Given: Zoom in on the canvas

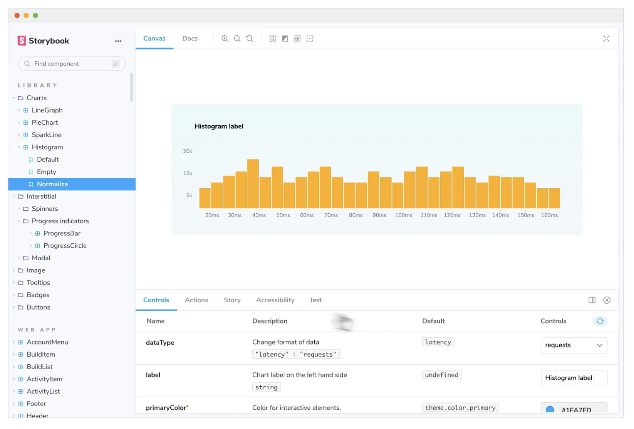Looking at the screenshot, I should [x=225, y=39].
